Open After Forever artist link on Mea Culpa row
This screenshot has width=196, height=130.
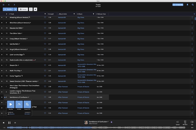tap(63, 86)
